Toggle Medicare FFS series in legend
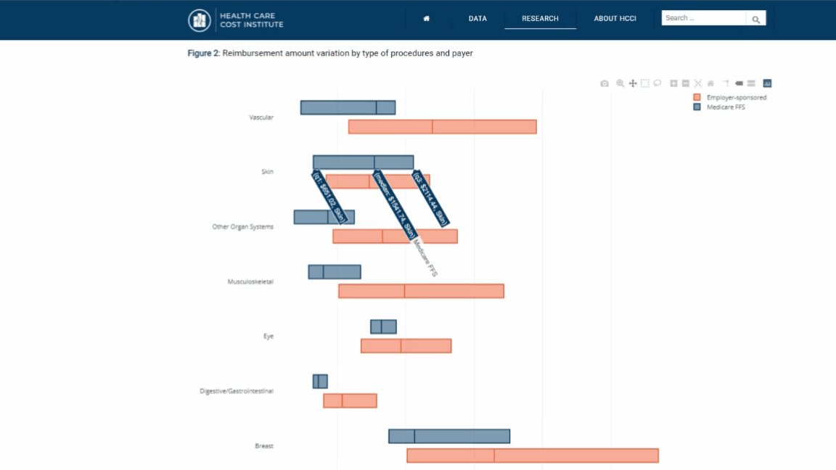 tap(726, 107)
